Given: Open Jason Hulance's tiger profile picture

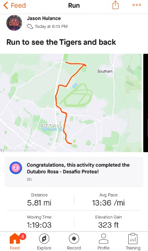Looking at the screenshot, I should coord(14,23).
